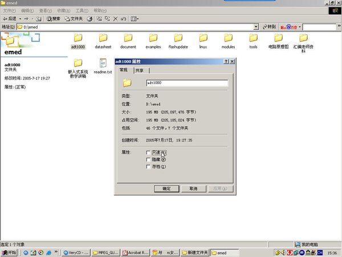
Task: Check the Hidden (隐藏) attribute checkbox
Action: [149, 160]
